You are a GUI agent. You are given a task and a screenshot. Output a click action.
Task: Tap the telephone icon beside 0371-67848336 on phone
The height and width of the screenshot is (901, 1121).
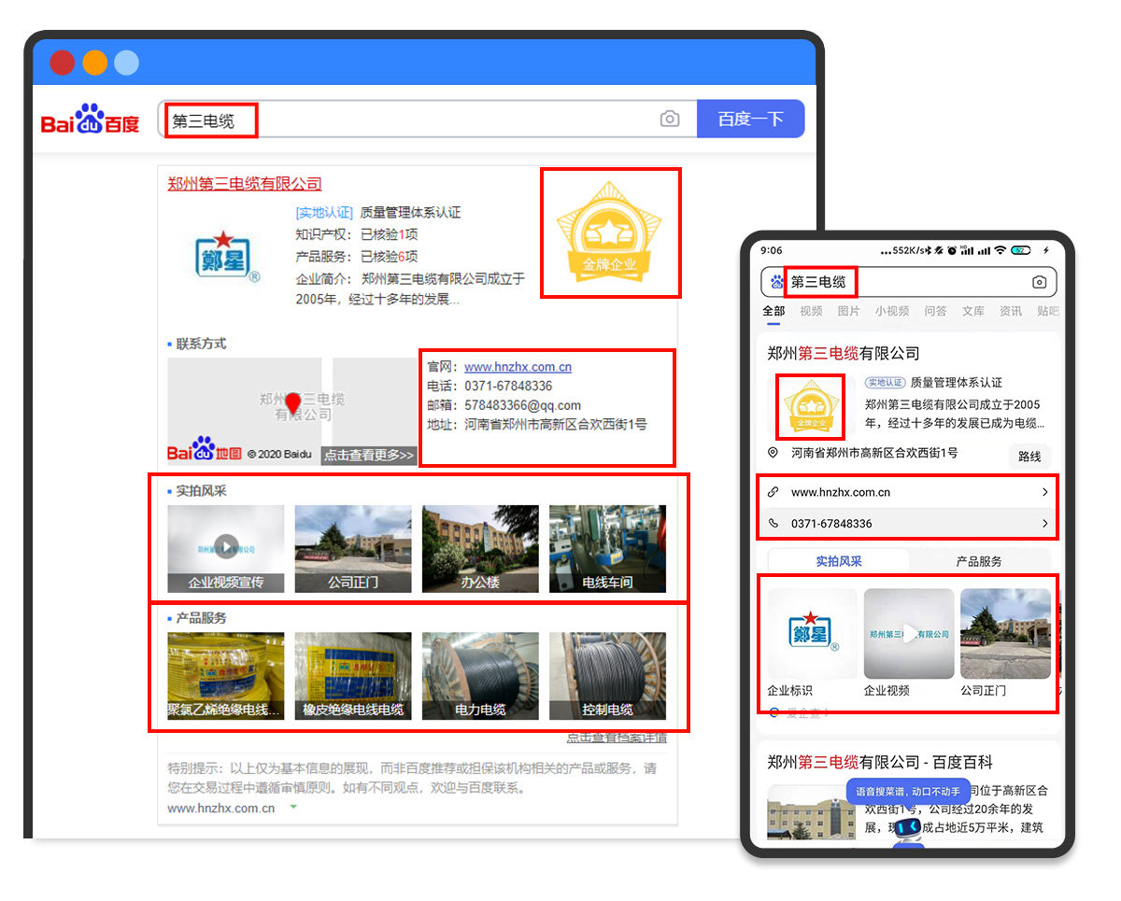773,524
